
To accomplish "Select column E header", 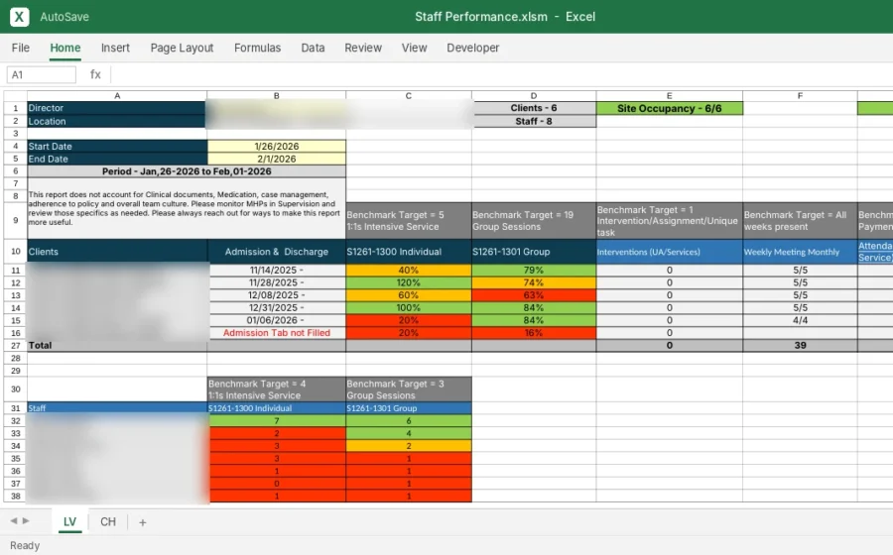I will coord(669,95).
